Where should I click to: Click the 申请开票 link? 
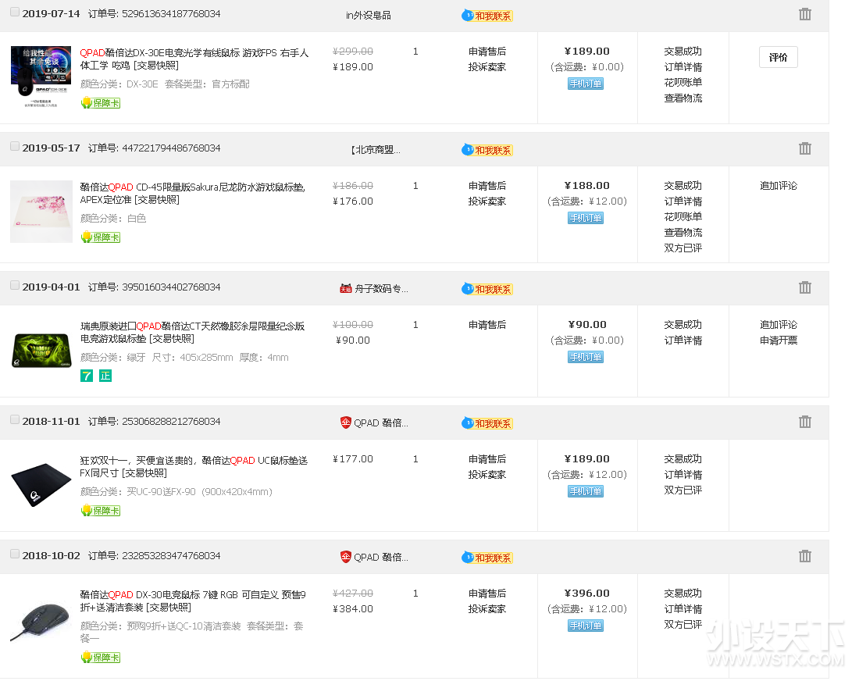click(x=779, y=340)
